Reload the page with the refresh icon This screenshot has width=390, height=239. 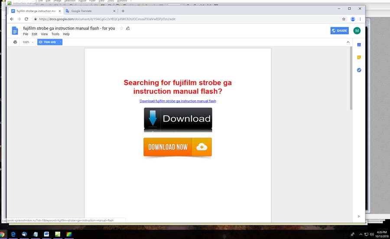[x=26, y=19]
